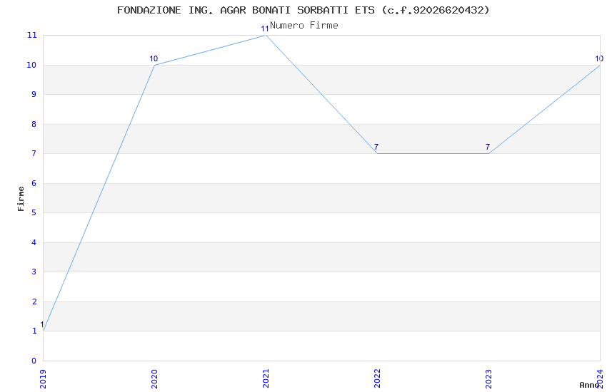
Task: Click the 'Numero Firme' series label
Action: (x=304, y=26)
